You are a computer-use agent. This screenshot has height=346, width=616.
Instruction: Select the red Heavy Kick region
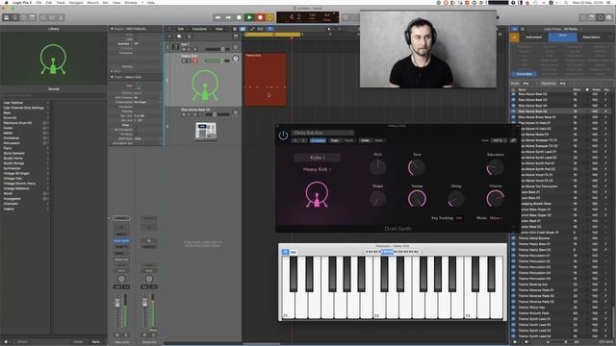point(266,80)
